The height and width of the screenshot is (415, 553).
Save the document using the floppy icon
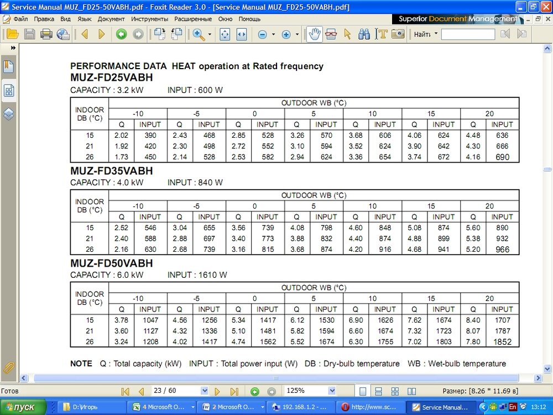coord(30,34)
